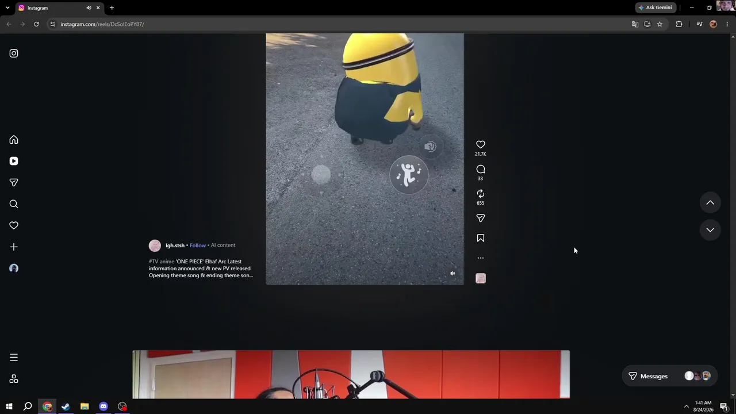Open Steam from the taskbar
Screen dimensions: 736x414
click(x=66, y=407)
